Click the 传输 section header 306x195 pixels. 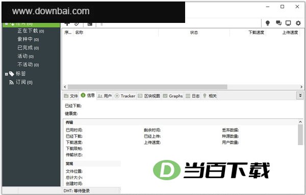[69, 122]
